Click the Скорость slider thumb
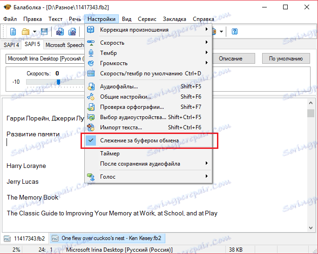This screenshot has width=318, height=254. [x=58, y=82]
